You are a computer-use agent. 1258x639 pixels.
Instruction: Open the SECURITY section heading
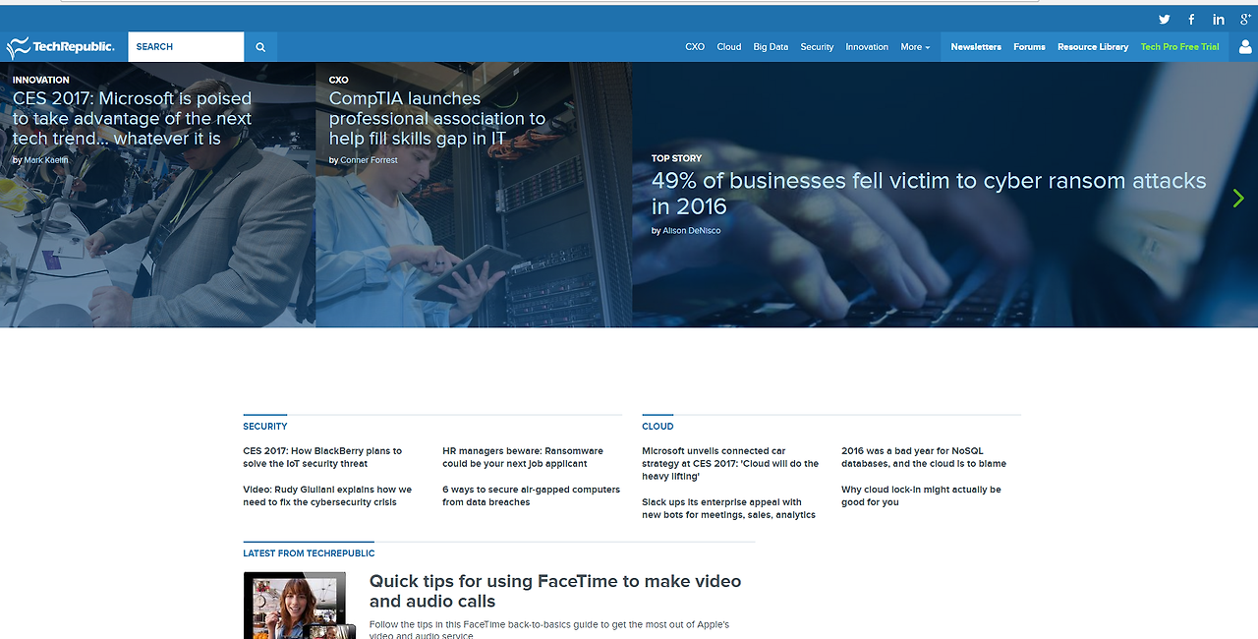(x=265, y=427)
